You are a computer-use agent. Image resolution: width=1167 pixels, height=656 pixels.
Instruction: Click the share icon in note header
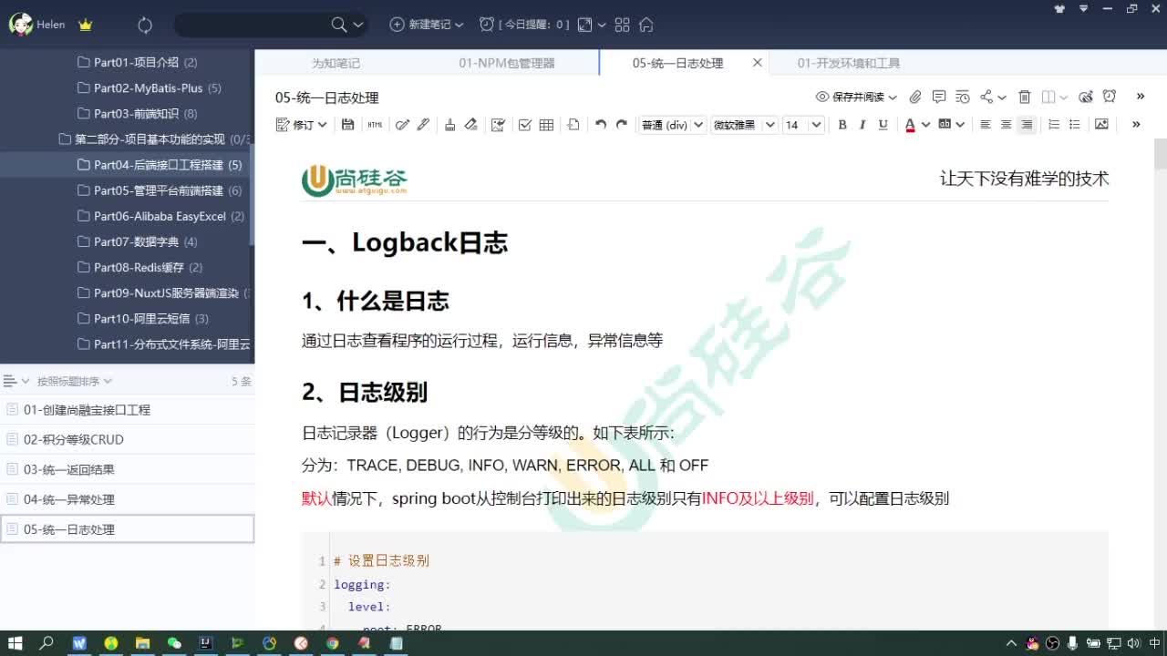[x=986, y=97]
